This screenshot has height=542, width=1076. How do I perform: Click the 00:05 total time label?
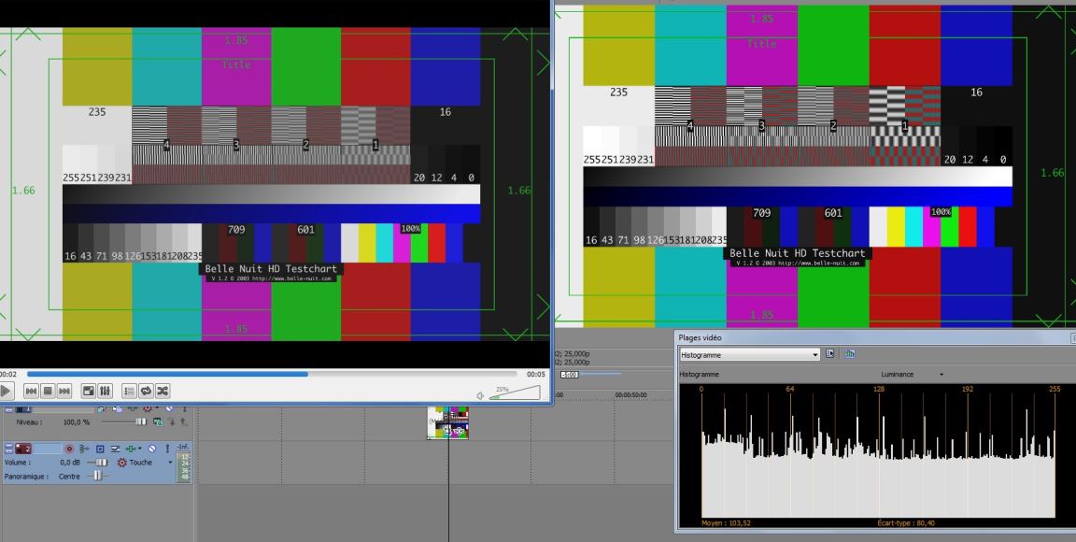(536, 375)
